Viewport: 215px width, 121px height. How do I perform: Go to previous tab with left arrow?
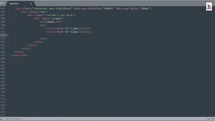click(1, 3)
